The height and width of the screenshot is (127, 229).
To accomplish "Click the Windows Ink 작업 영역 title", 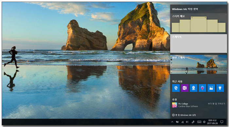I will [x=185, y=9].
